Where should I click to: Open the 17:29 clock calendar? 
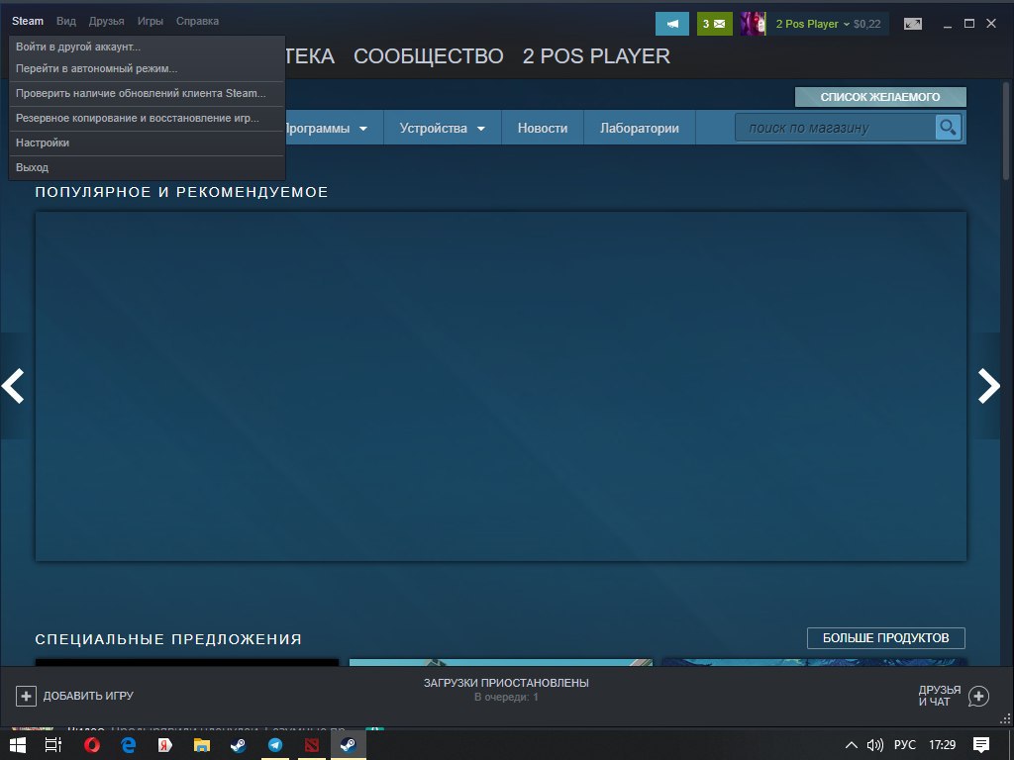[943, 745]
